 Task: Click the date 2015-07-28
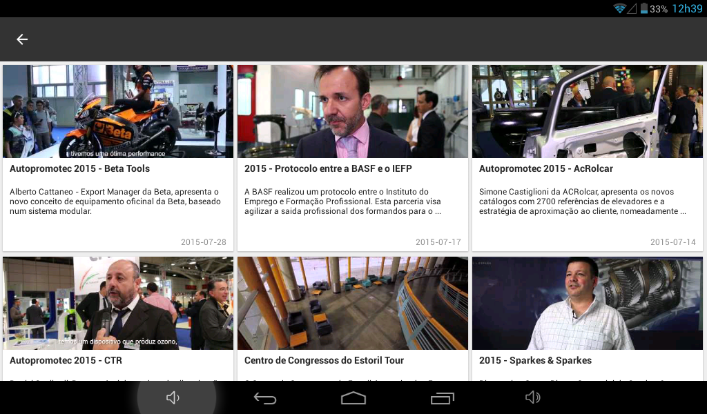point(204,242)
